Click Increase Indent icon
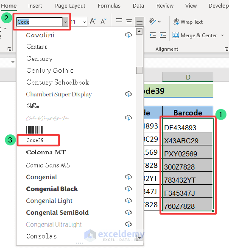 (x=163, y=35)
